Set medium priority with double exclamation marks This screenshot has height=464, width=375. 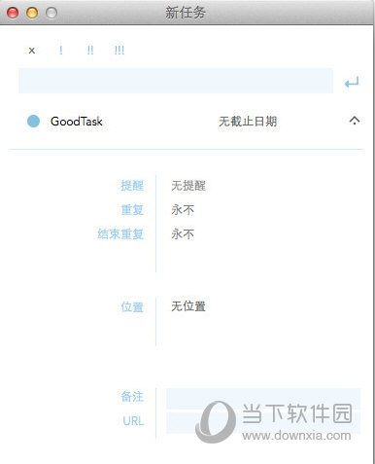point(90,51)
